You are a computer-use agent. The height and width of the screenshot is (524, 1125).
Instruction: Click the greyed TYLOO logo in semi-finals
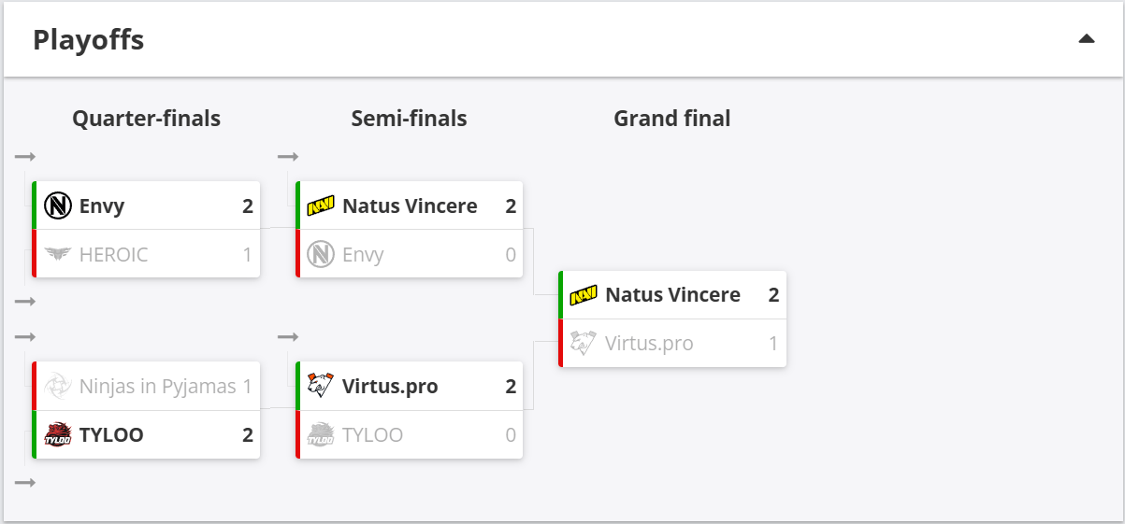pyautogui.click(x=321, y=435)
